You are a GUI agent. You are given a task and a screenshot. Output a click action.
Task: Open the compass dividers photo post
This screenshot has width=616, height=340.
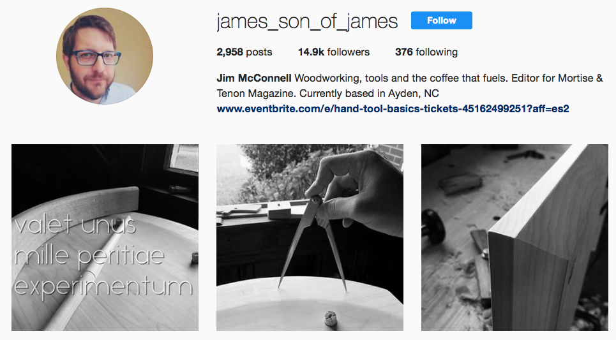tap(310, 237)
